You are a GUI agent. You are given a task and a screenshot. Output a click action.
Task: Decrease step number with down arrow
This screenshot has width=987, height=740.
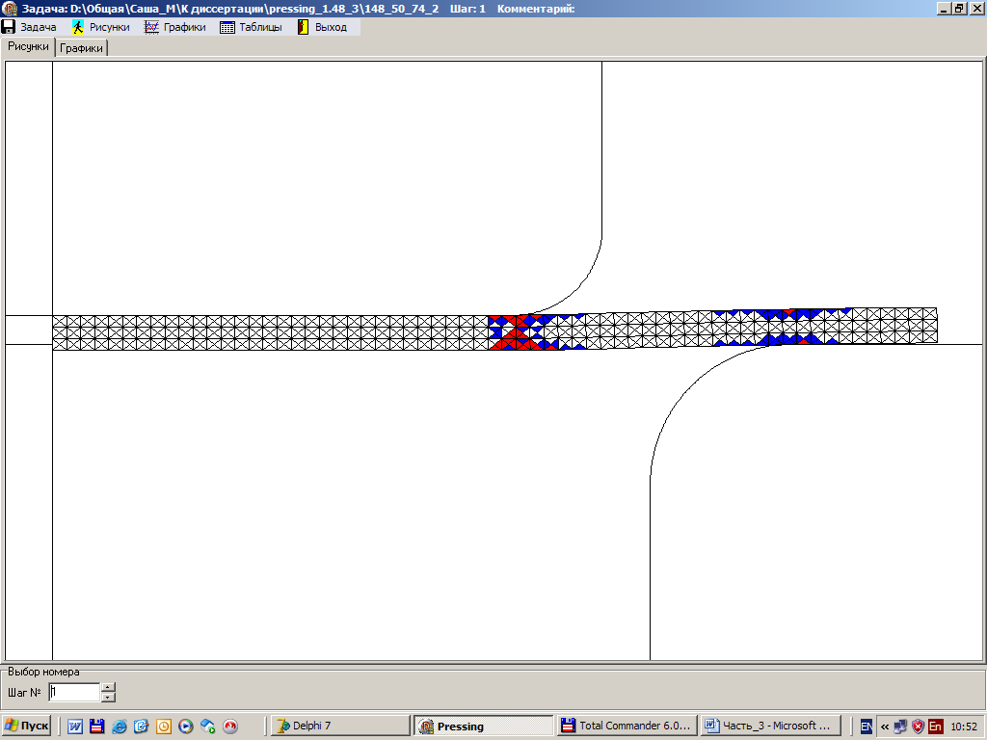[108, 697]
